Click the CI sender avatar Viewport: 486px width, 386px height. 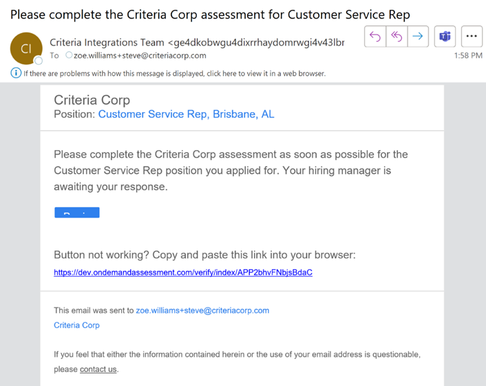click(26, 48)
